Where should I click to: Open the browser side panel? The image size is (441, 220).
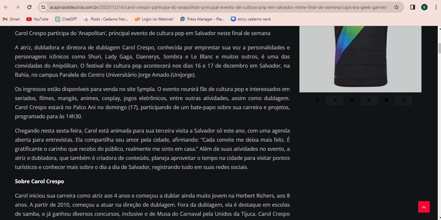click(412, 7)
